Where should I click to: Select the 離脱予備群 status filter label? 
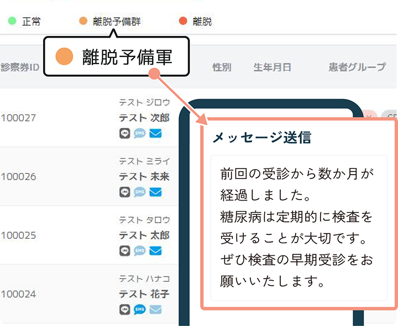click(x=117, y=22)
